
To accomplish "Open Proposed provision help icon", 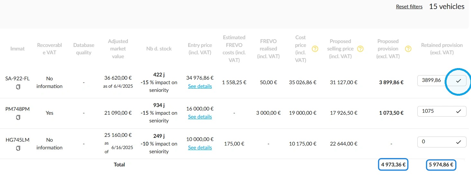I will pyautogui.click(x=408, y=49).
